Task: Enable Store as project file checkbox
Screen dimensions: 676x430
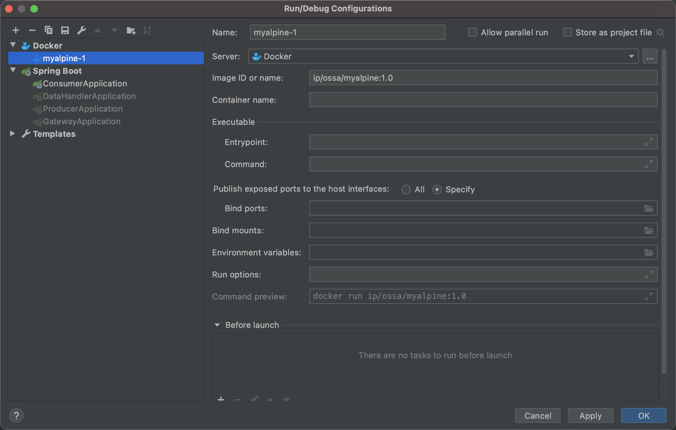Action: coord(567,32)
